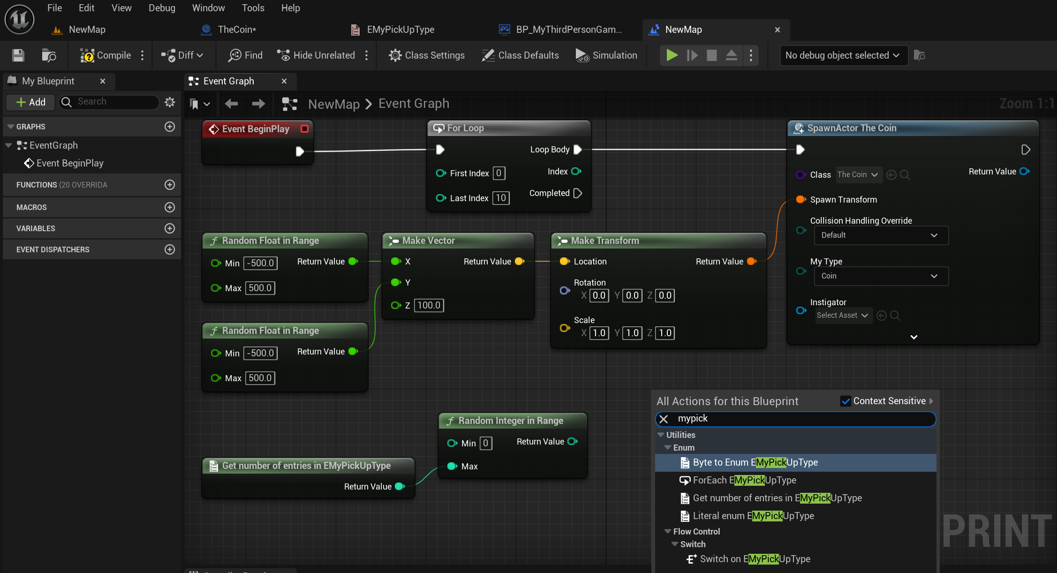1057x573 pixels.
Task: Add new variable with plus icon
Action: click(x=170, y=228)
